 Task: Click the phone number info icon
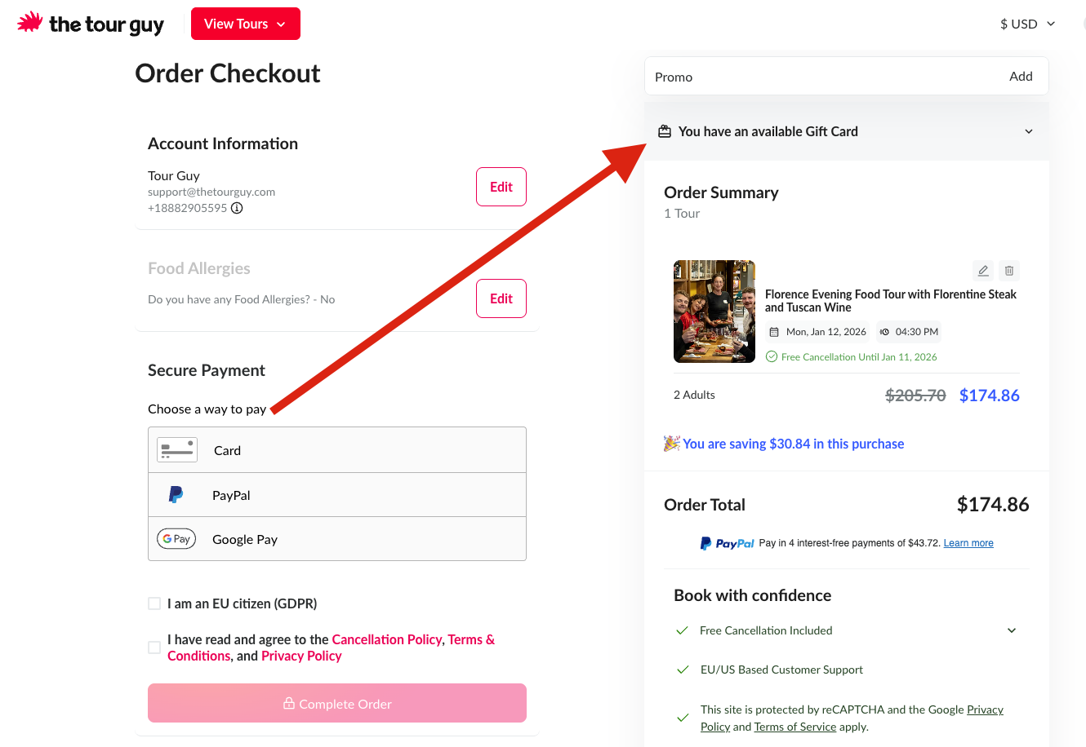(237, 208)
